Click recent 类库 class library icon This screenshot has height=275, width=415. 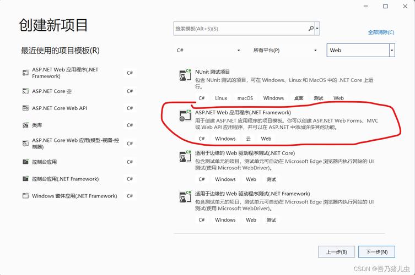click(x=25, y=125)
